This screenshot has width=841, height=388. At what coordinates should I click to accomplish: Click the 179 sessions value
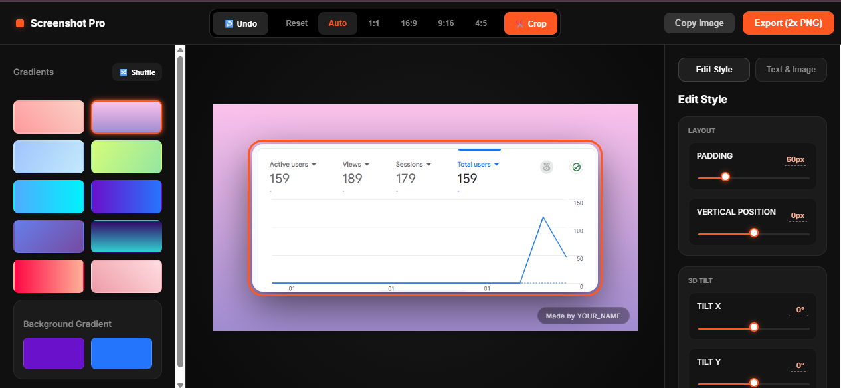[405, 179]
